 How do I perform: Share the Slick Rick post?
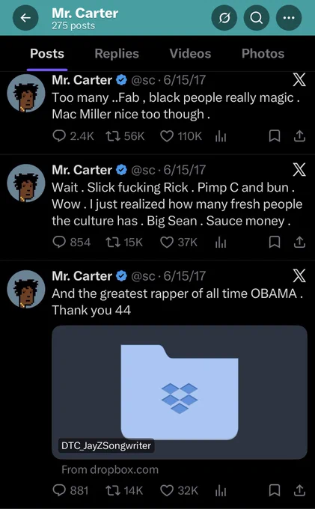coord(299,243)
